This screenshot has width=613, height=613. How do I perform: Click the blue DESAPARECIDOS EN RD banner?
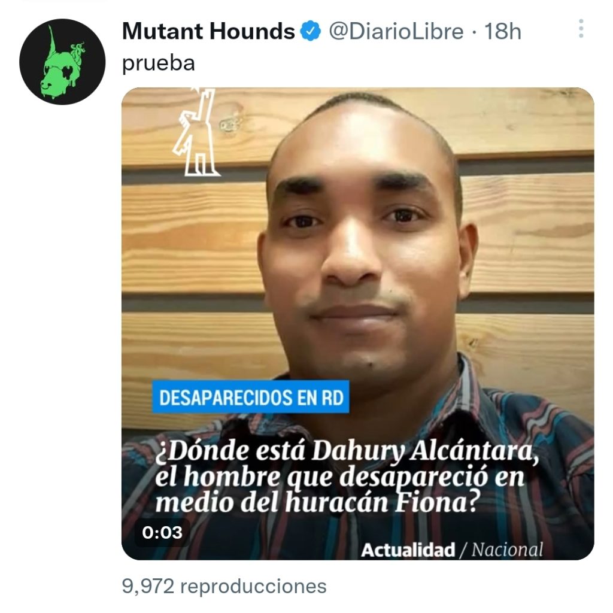click(251, 397)
